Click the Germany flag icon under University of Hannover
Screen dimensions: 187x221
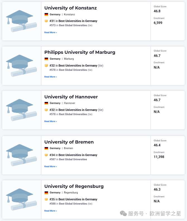click(x=46, y=103)
